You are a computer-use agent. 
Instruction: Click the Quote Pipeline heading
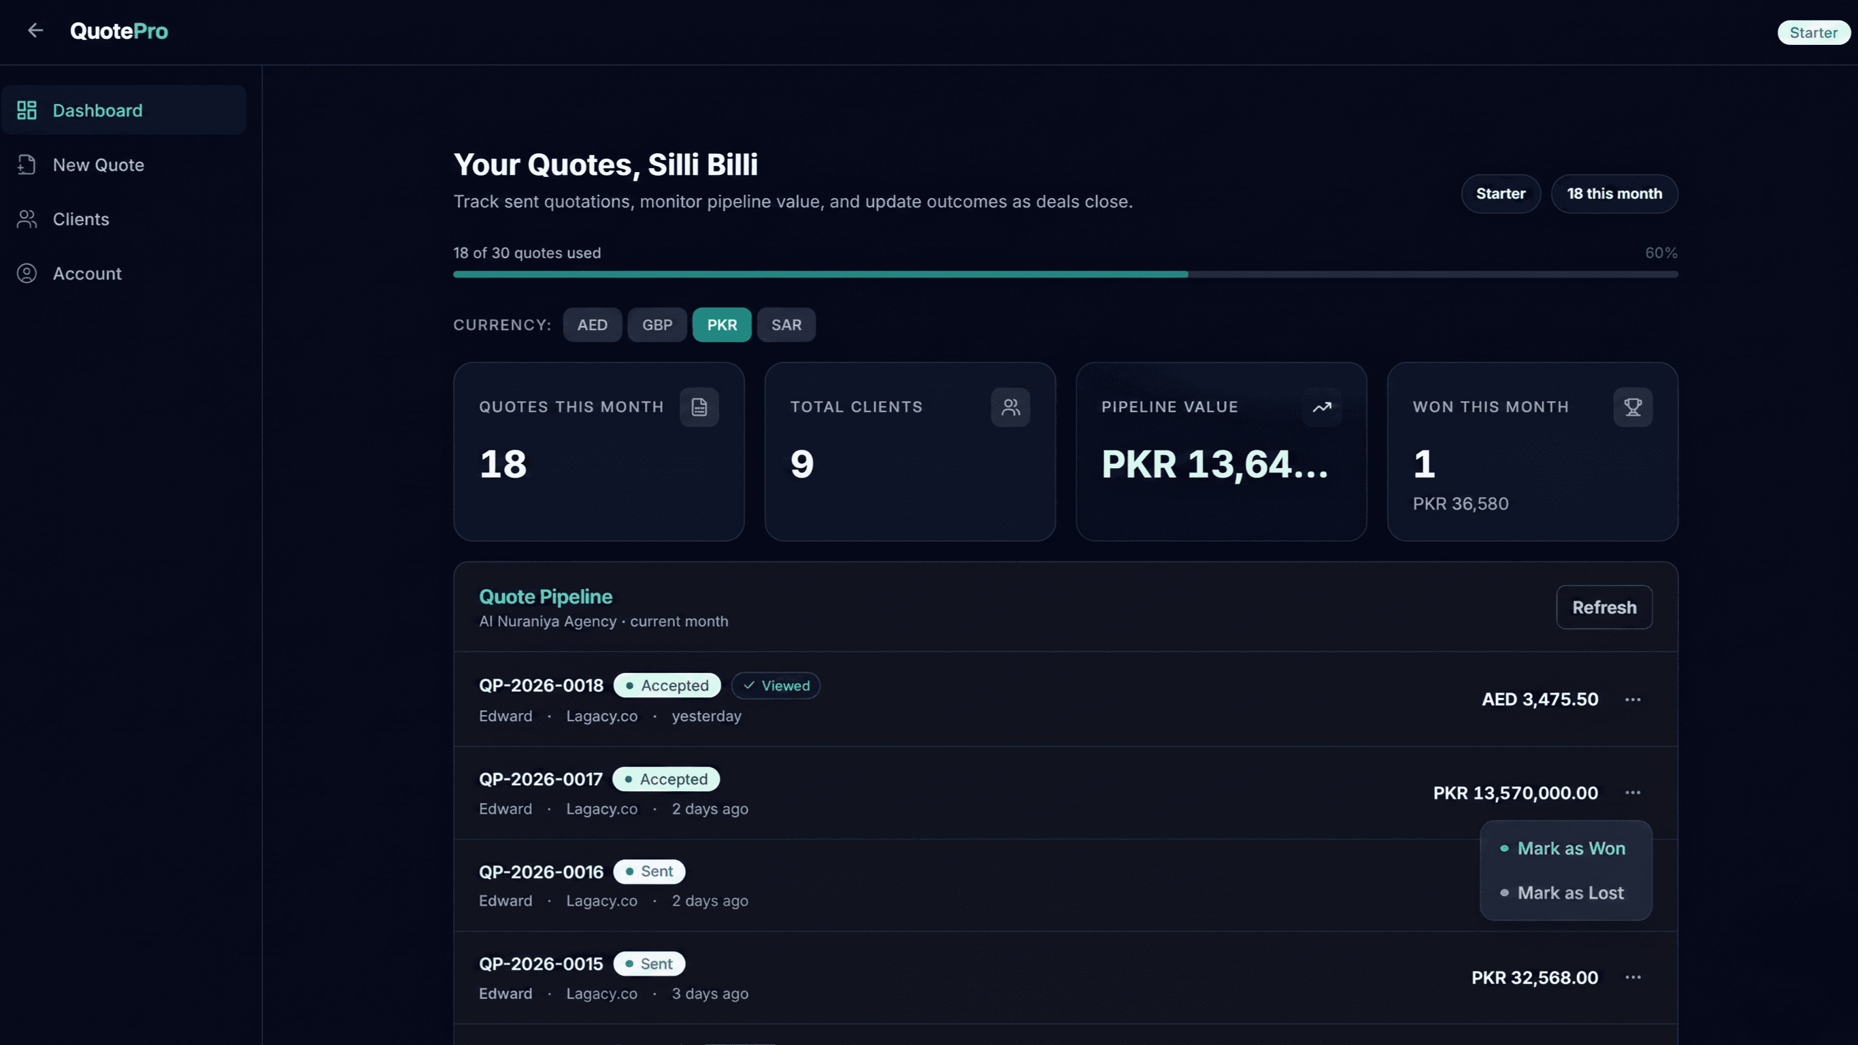(545, 597)
